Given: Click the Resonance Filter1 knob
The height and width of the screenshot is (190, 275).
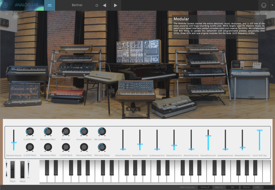Looking at the screenshot, I should pos(48,132).
